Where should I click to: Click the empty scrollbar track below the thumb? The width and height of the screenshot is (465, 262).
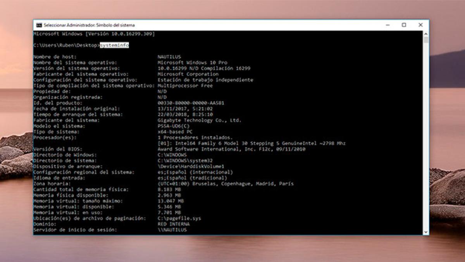pyautogui.click(x=426, y=135)
